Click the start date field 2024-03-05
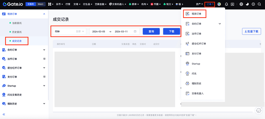 (99, 31)
